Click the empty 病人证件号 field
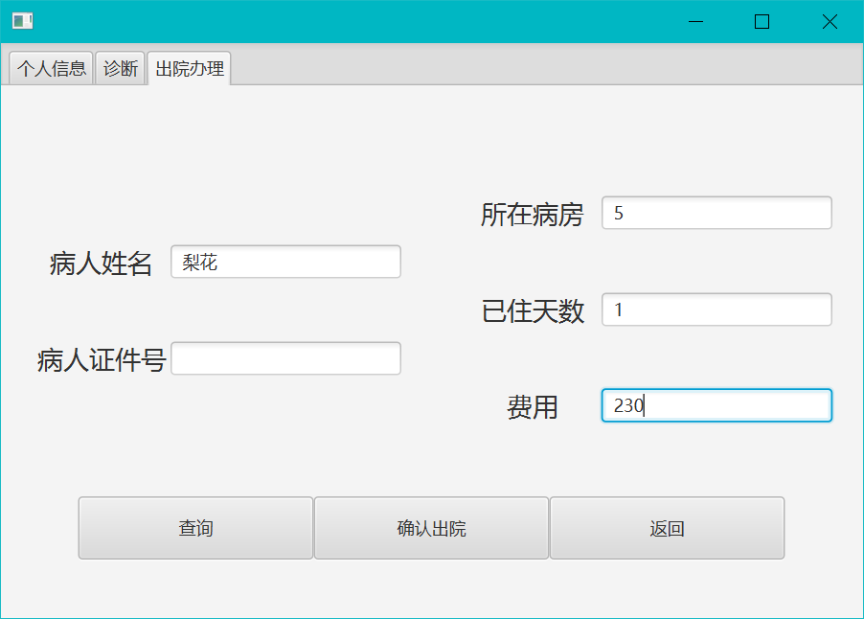The image size is (864, 619). pyautogui.click(x=286, y=358)
